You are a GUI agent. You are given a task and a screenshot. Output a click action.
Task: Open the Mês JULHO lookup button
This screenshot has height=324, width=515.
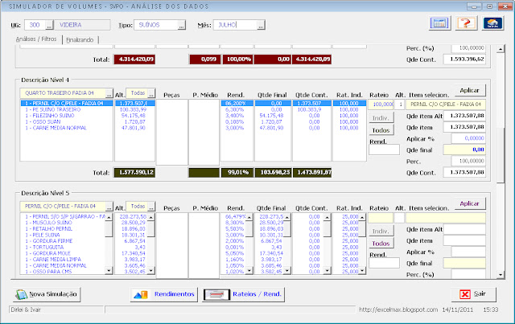pyautogui.click(x=261, y=25)
